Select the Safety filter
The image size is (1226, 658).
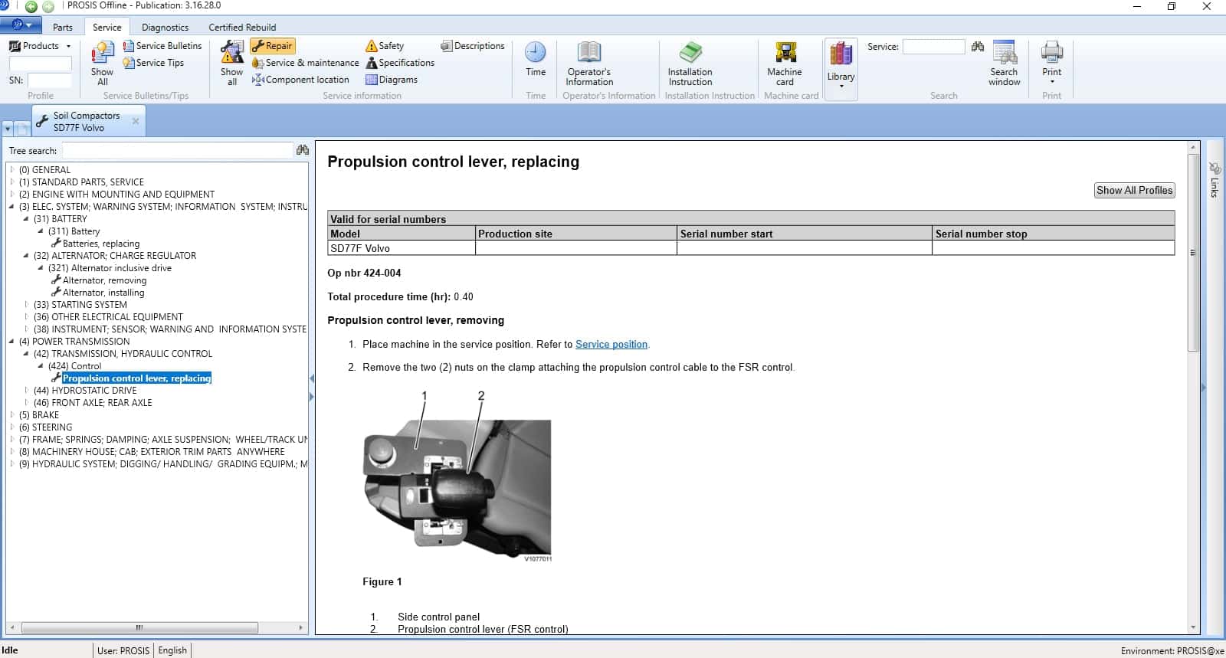pos(385,46)
